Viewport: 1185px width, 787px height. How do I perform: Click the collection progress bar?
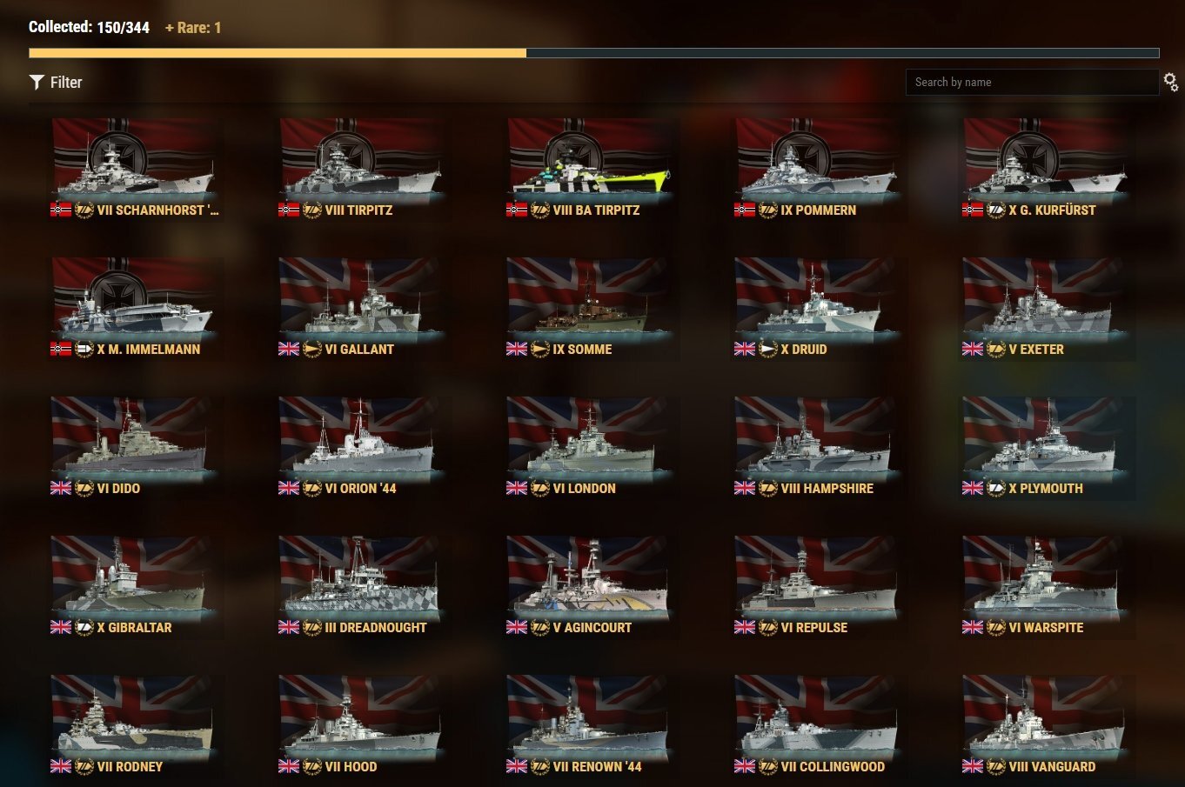click(x=593, y=53)
